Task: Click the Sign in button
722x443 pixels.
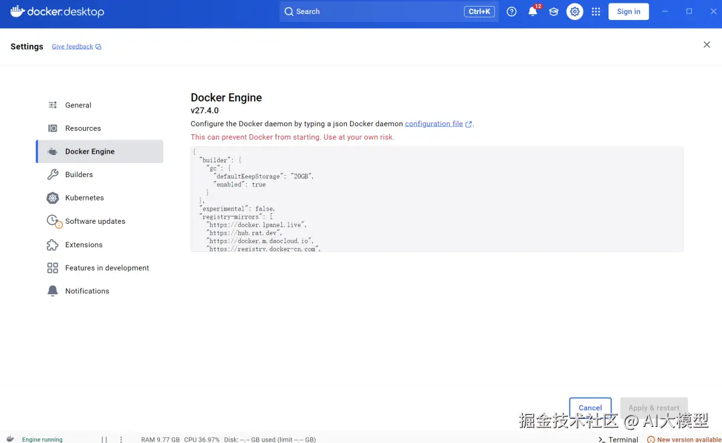Action: coord(628,11)
